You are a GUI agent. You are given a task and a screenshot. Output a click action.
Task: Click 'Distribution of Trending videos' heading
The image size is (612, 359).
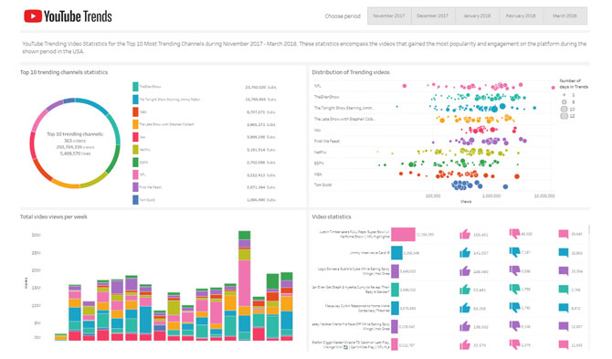click(351, 72)
